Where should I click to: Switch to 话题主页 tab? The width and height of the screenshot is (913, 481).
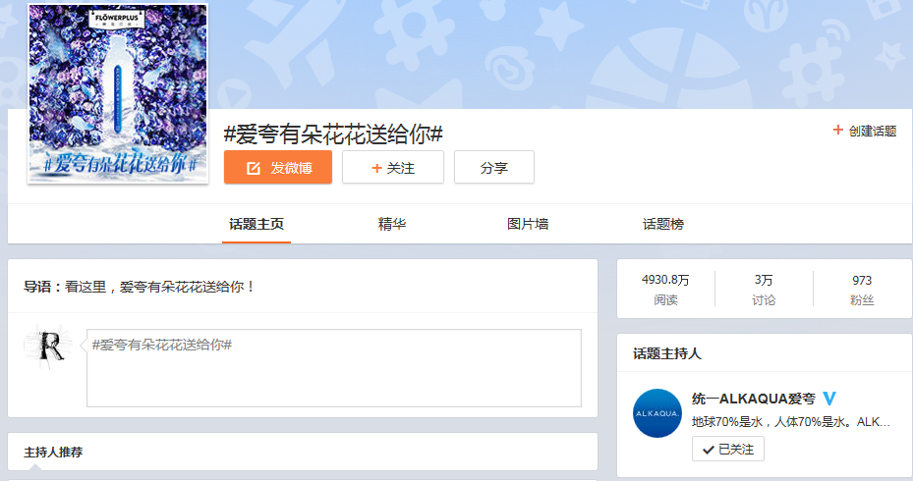257,224
